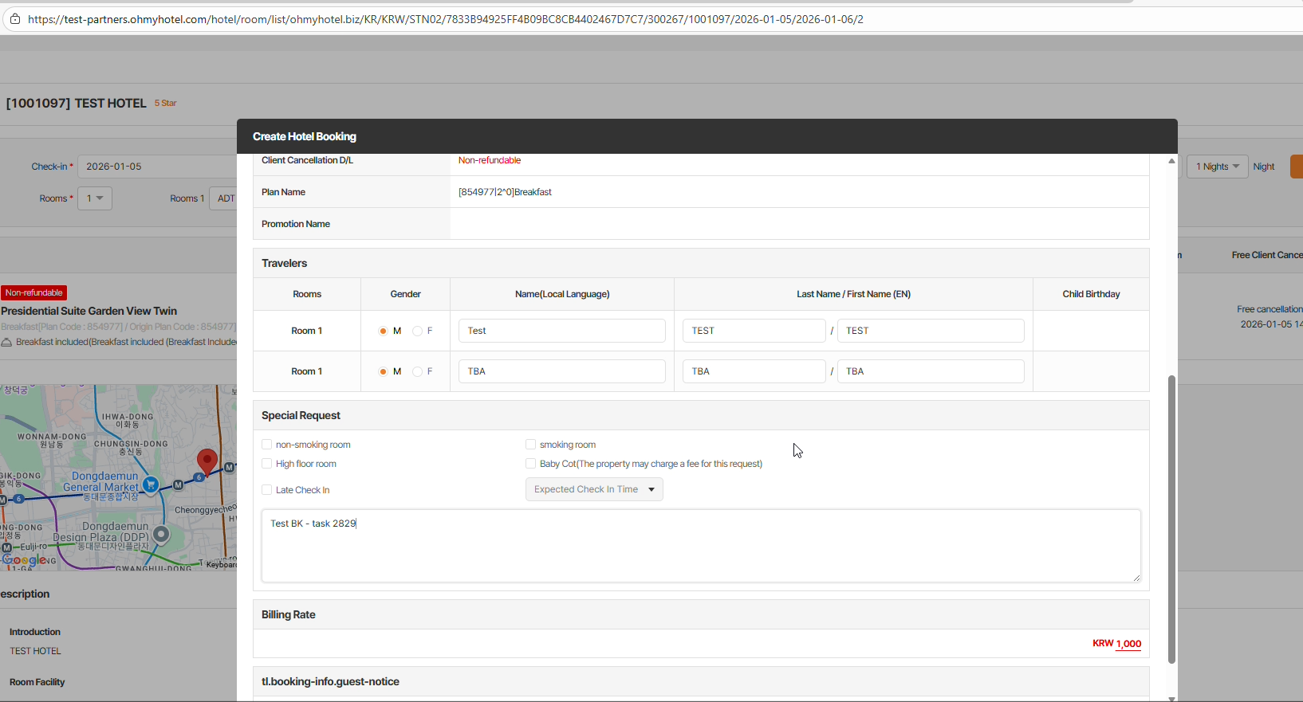Check the non-smoking room option

pyautogui.click(x=267, y=445)
